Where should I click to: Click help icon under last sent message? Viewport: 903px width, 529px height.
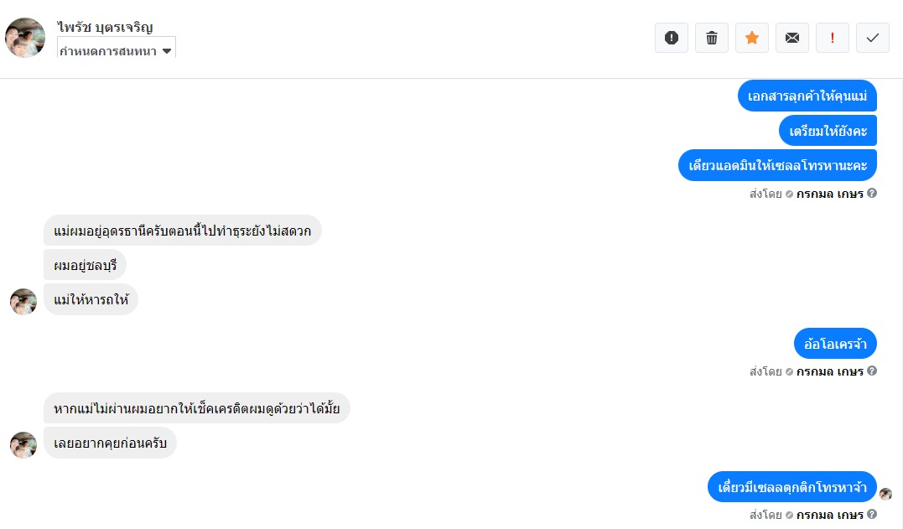pyautogui.click(x=872, y=515)
